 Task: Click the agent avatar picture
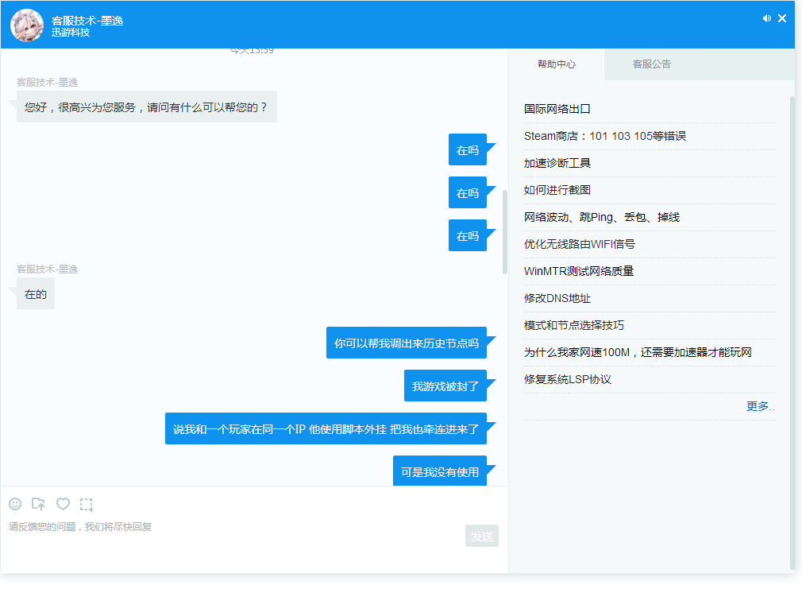pos(27,25)
